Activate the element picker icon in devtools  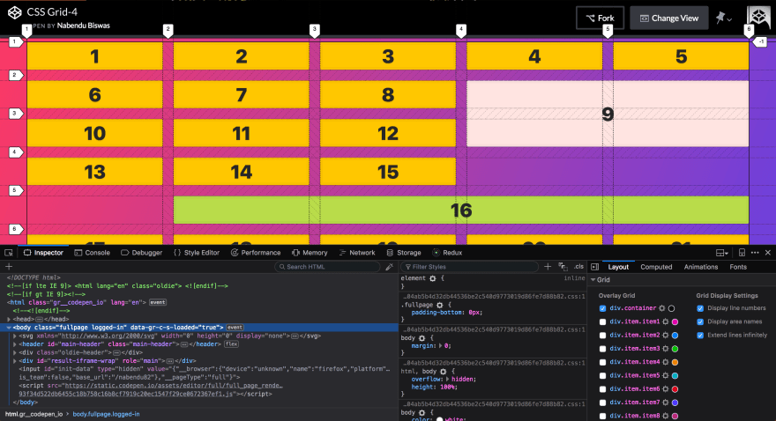point(9,253)
